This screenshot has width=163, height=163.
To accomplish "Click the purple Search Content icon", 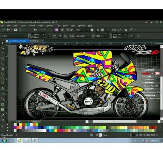I will (57, 30).
